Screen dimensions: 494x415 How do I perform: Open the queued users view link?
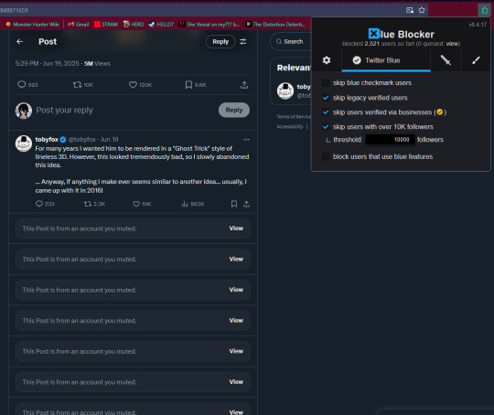coord(452,44)
